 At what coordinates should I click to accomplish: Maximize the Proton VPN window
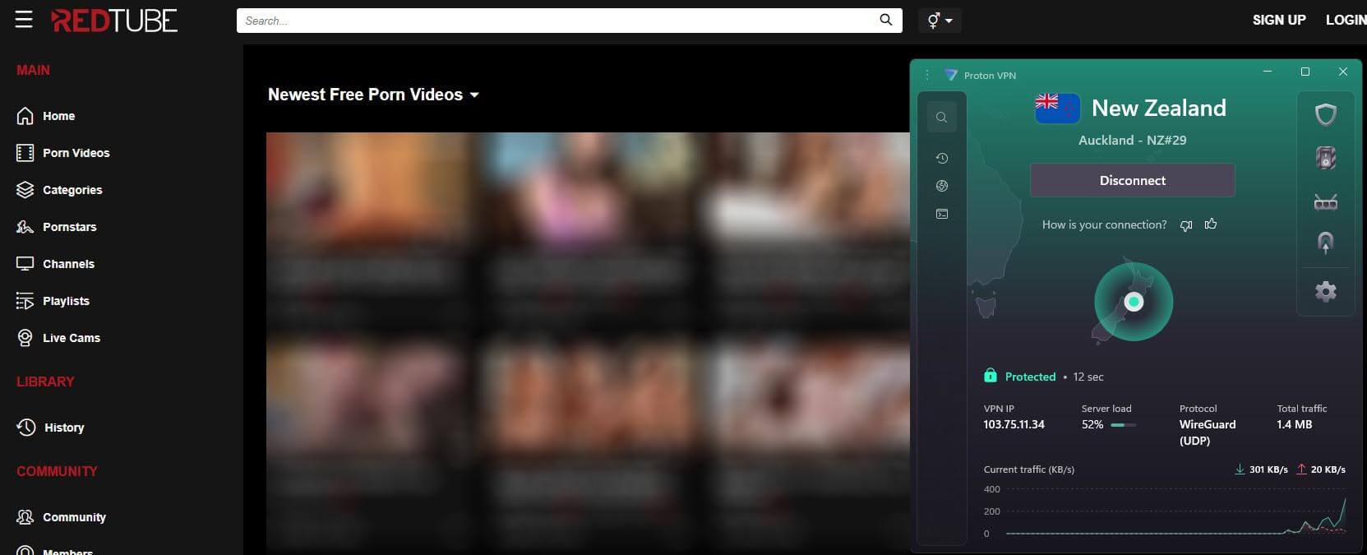(1305, 72)
